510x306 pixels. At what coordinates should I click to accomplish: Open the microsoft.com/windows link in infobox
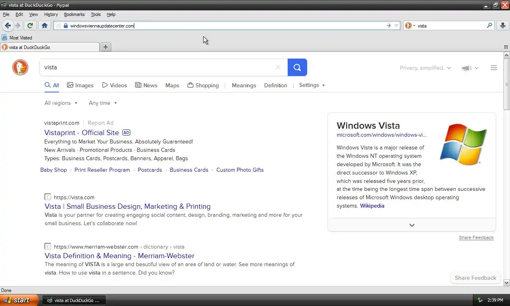pos(381,135)
